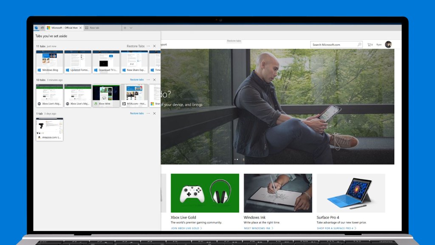Restore Tabs for the 11 tabs group
The width and height of the screenshot is (435, 245).
click(x=136, y=46)
